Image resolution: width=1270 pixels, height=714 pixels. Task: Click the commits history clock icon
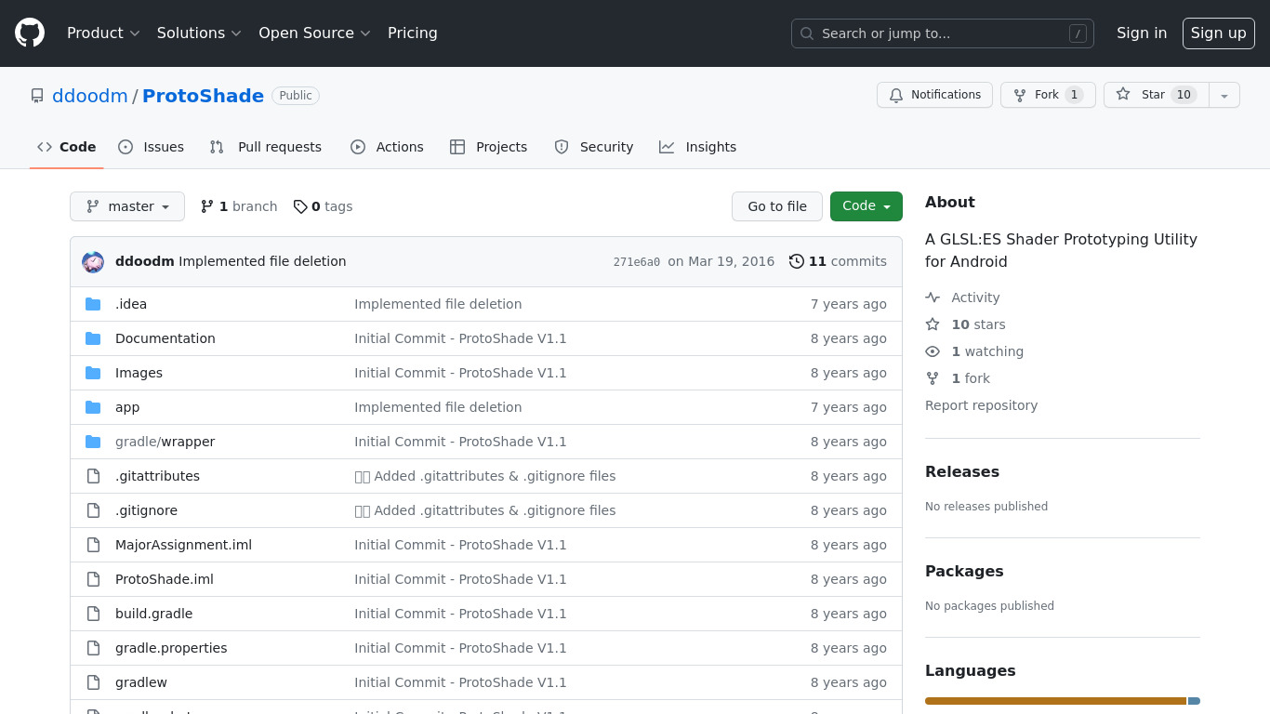pyautogui.click(x=796, y=261)
